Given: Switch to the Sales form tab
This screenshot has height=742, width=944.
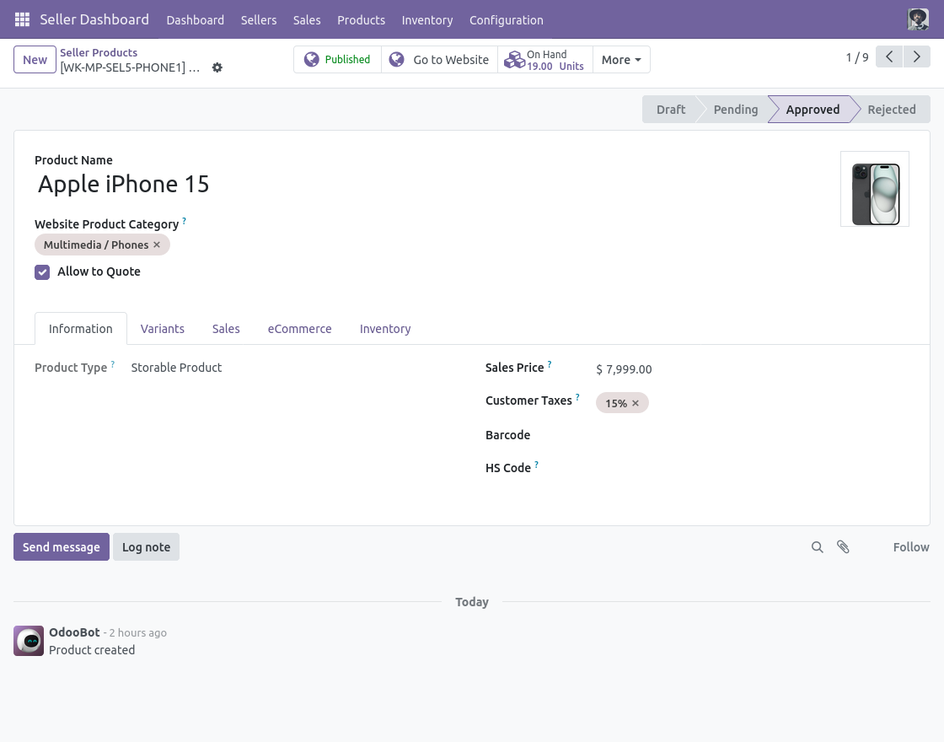Looking at the screenshot, I should (x=226, y=329).
